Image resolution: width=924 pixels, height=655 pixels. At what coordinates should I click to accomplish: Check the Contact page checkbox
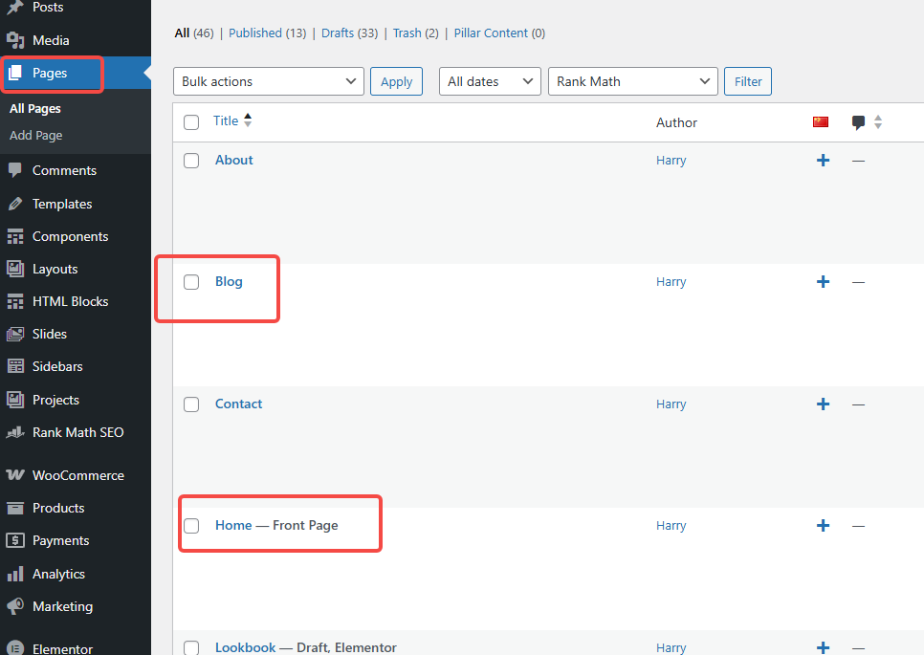pyautogui.click(x=191, y=404)
